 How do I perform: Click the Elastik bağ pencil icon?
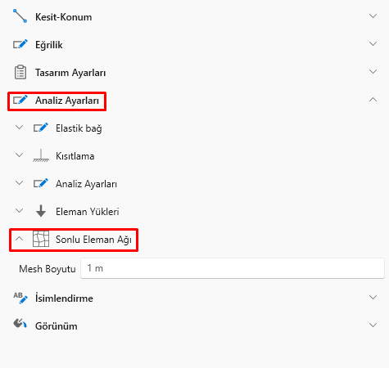pyautogui.click(x=41, y=128)
